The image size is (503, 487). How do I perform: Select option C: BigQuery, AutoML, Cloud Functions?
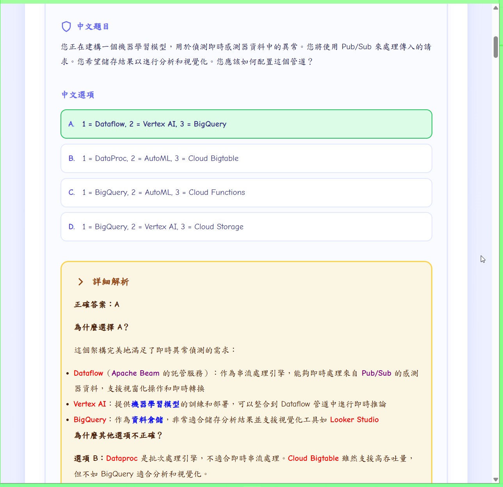246,193
